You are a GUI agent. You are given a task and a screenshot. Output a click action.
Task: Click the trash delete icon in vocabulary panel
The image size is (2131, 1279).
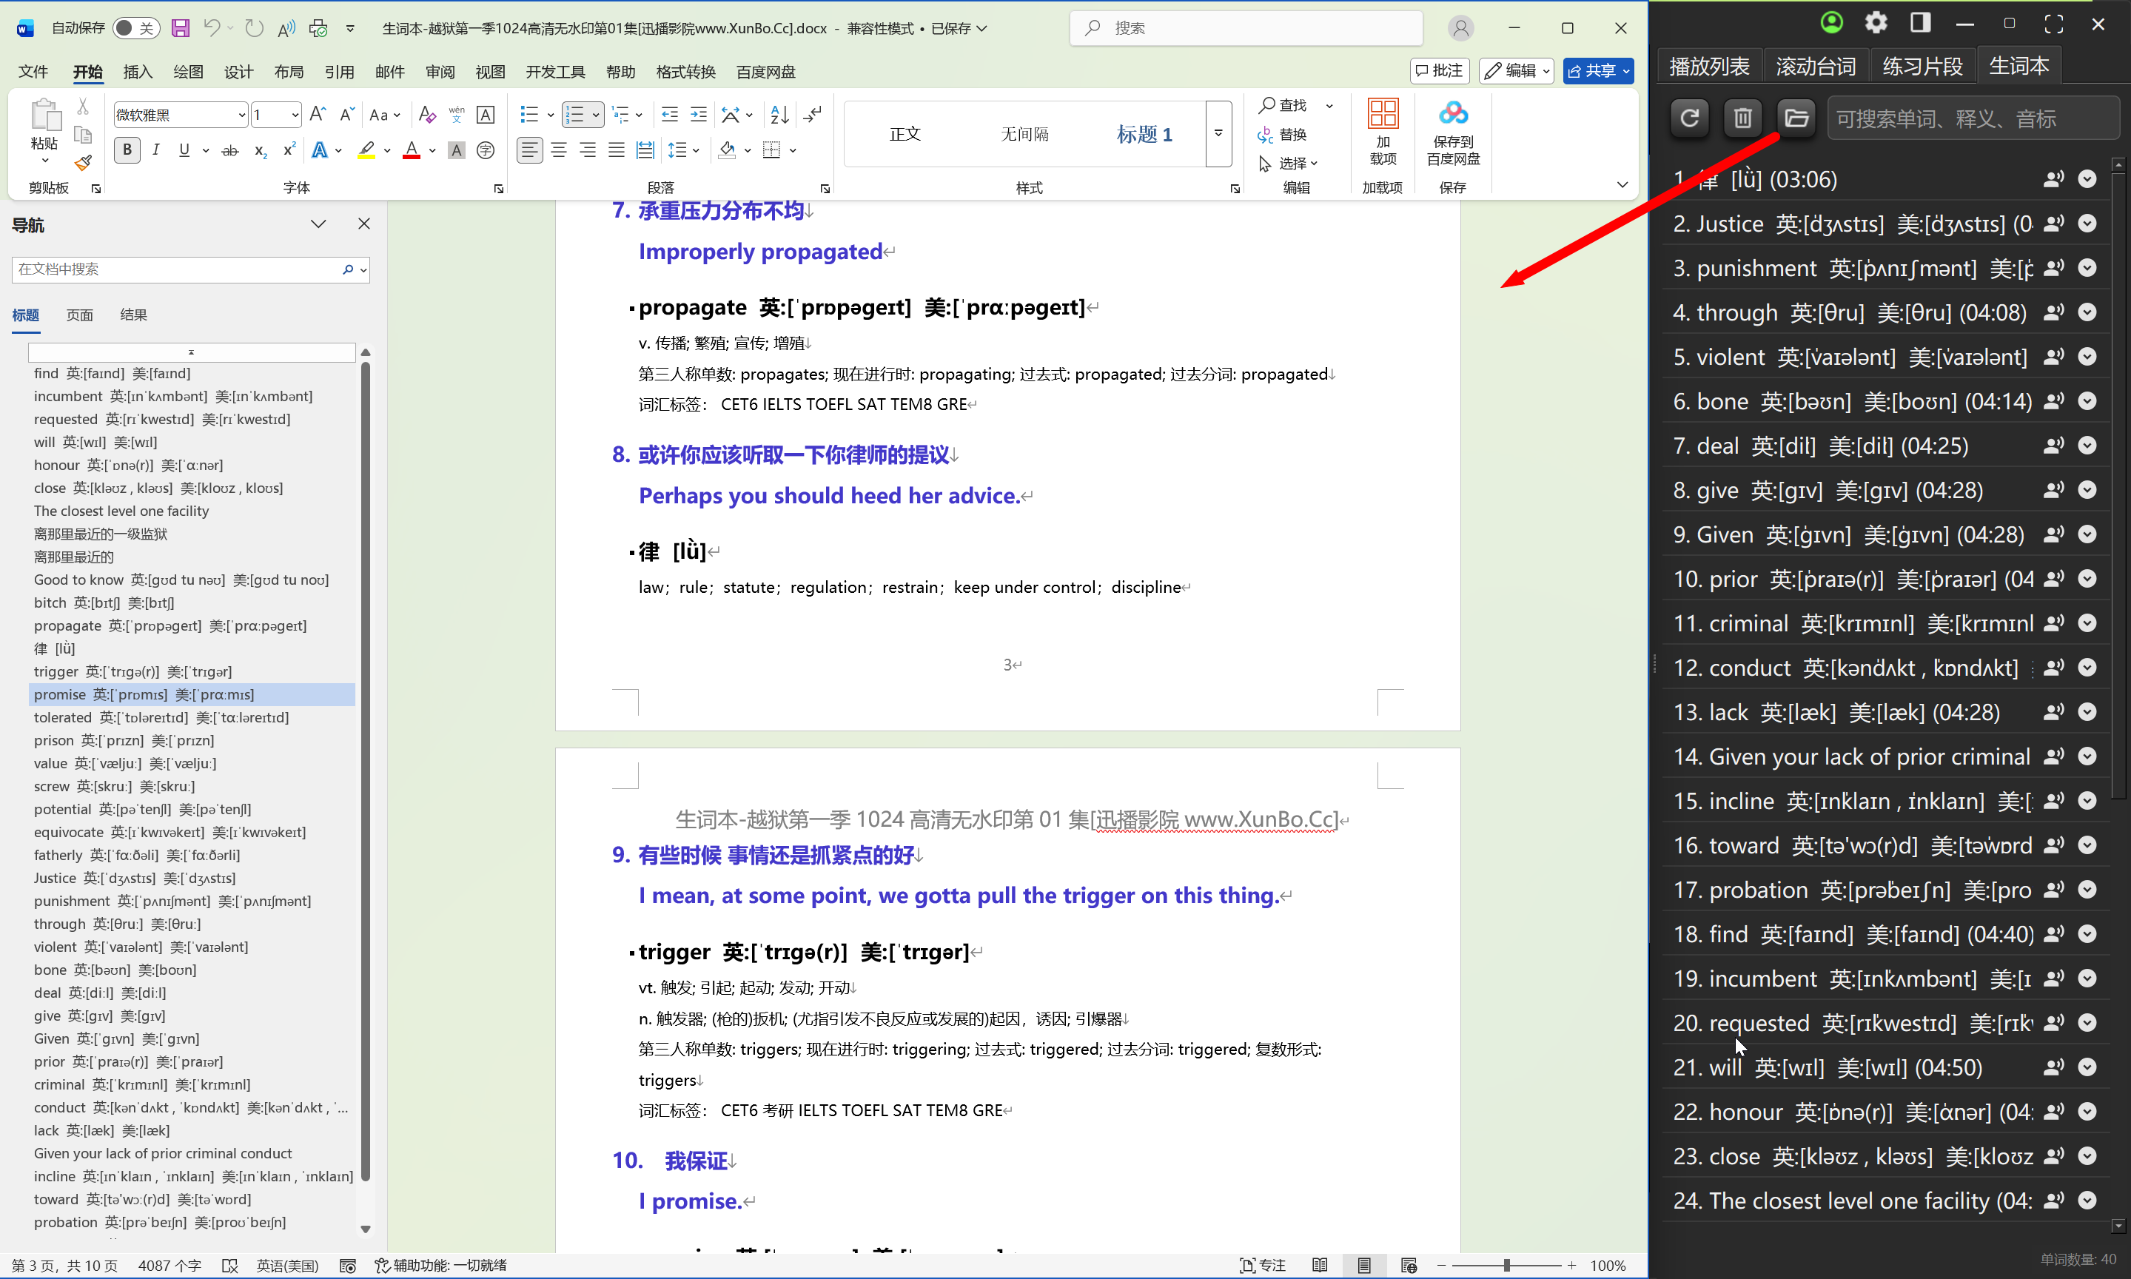tap(1742, 117)
